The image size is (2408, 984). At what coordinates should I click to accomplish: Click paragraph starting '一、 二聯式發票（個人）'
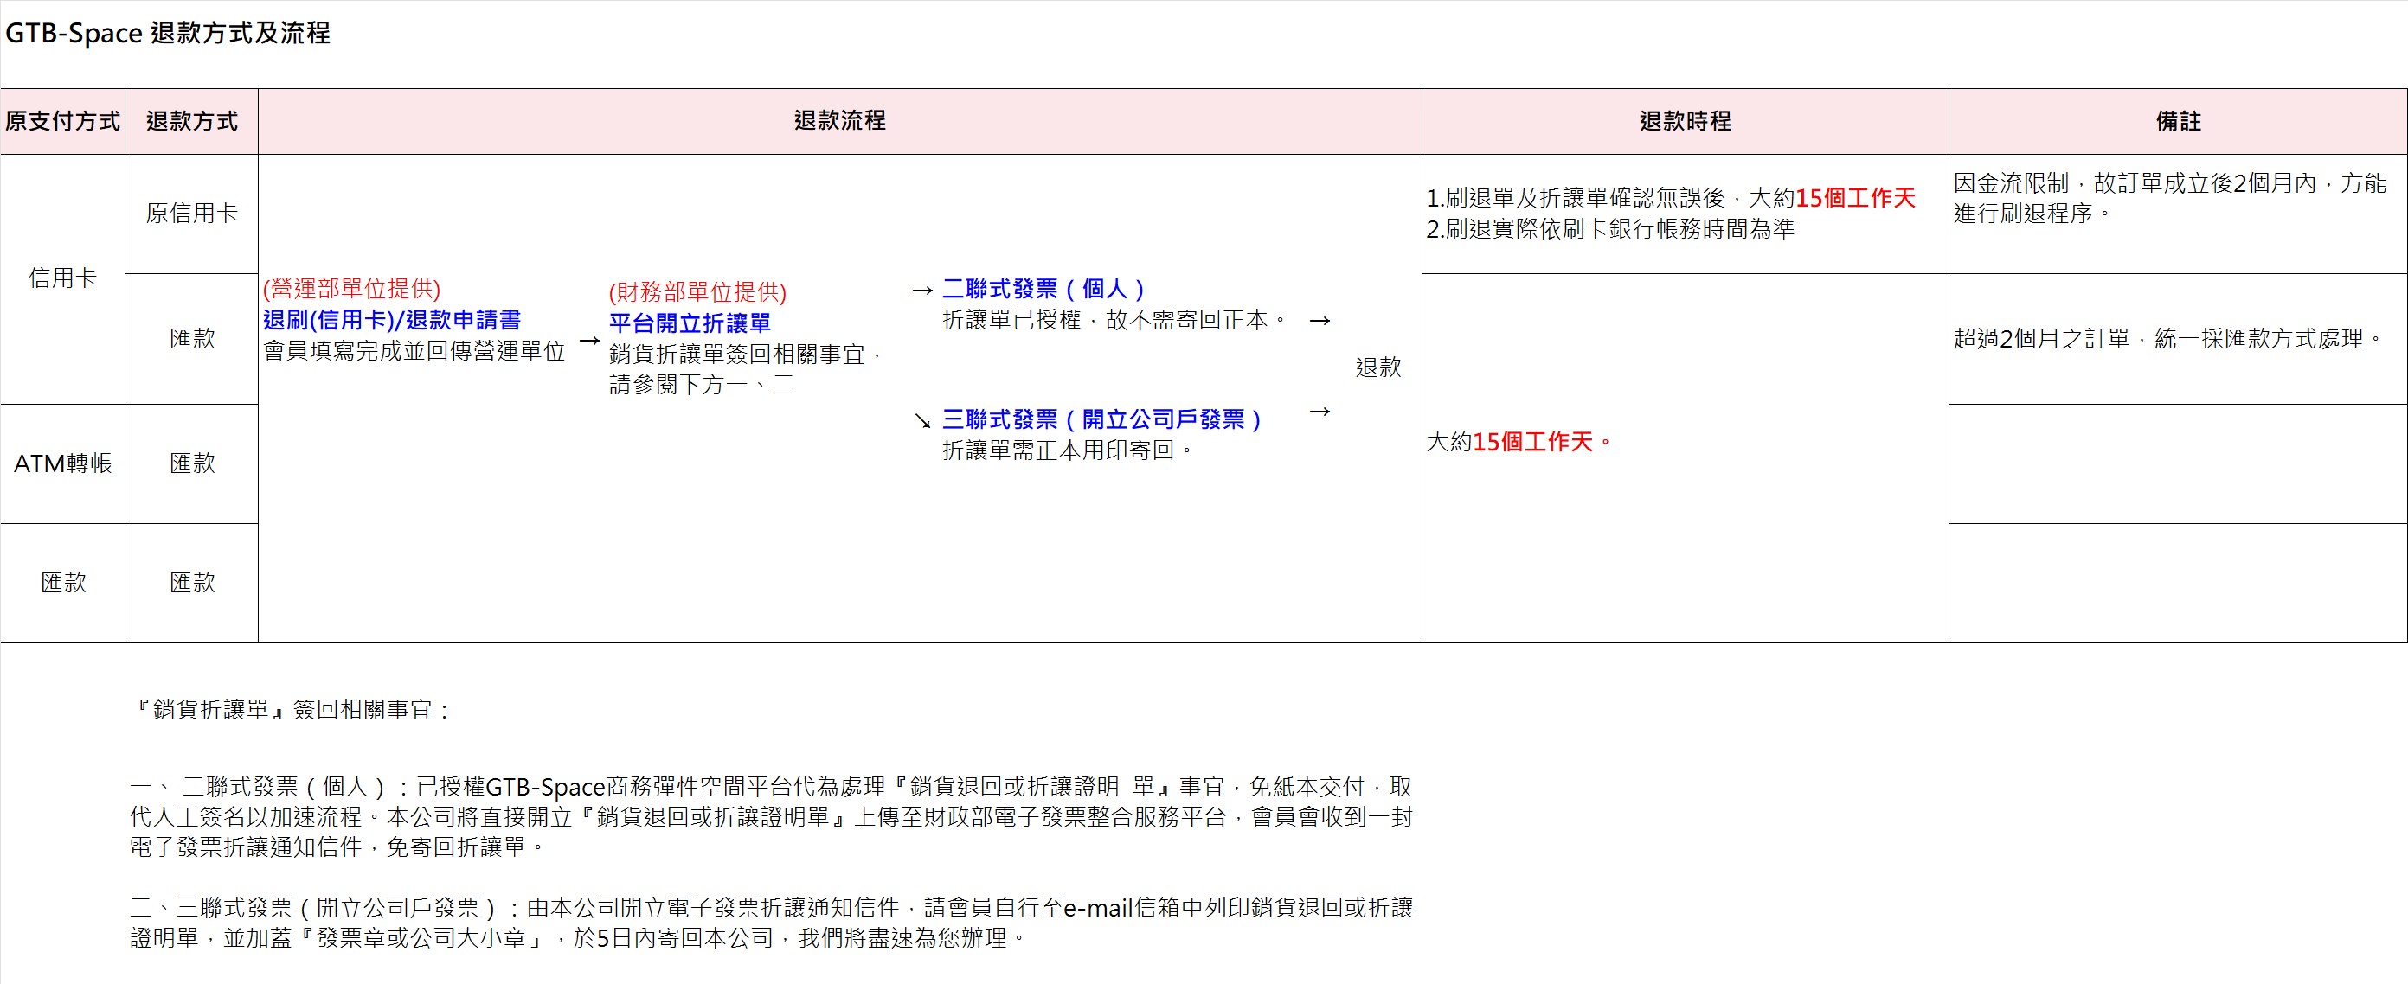point(771,817)
